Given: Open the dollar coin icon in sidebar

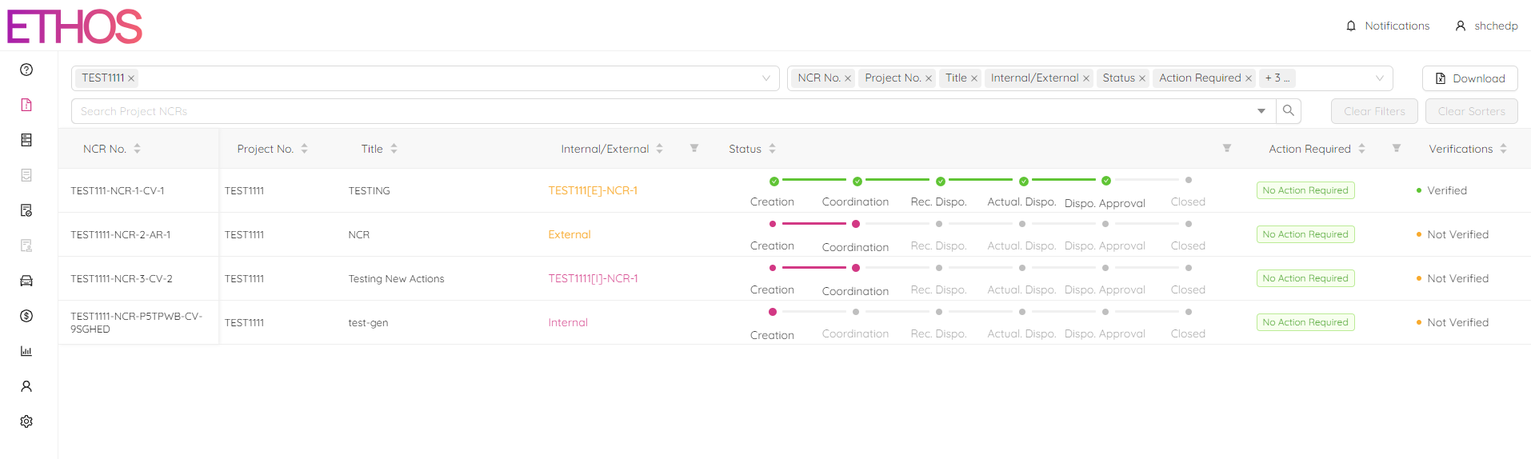Looking at the screenshot, I should [x=26, y=316].
